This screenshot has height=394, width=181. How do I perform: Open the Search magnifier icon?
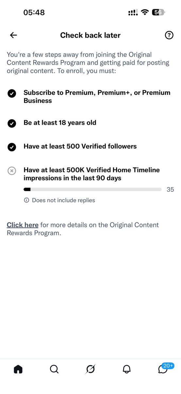(x=54, y=369)
